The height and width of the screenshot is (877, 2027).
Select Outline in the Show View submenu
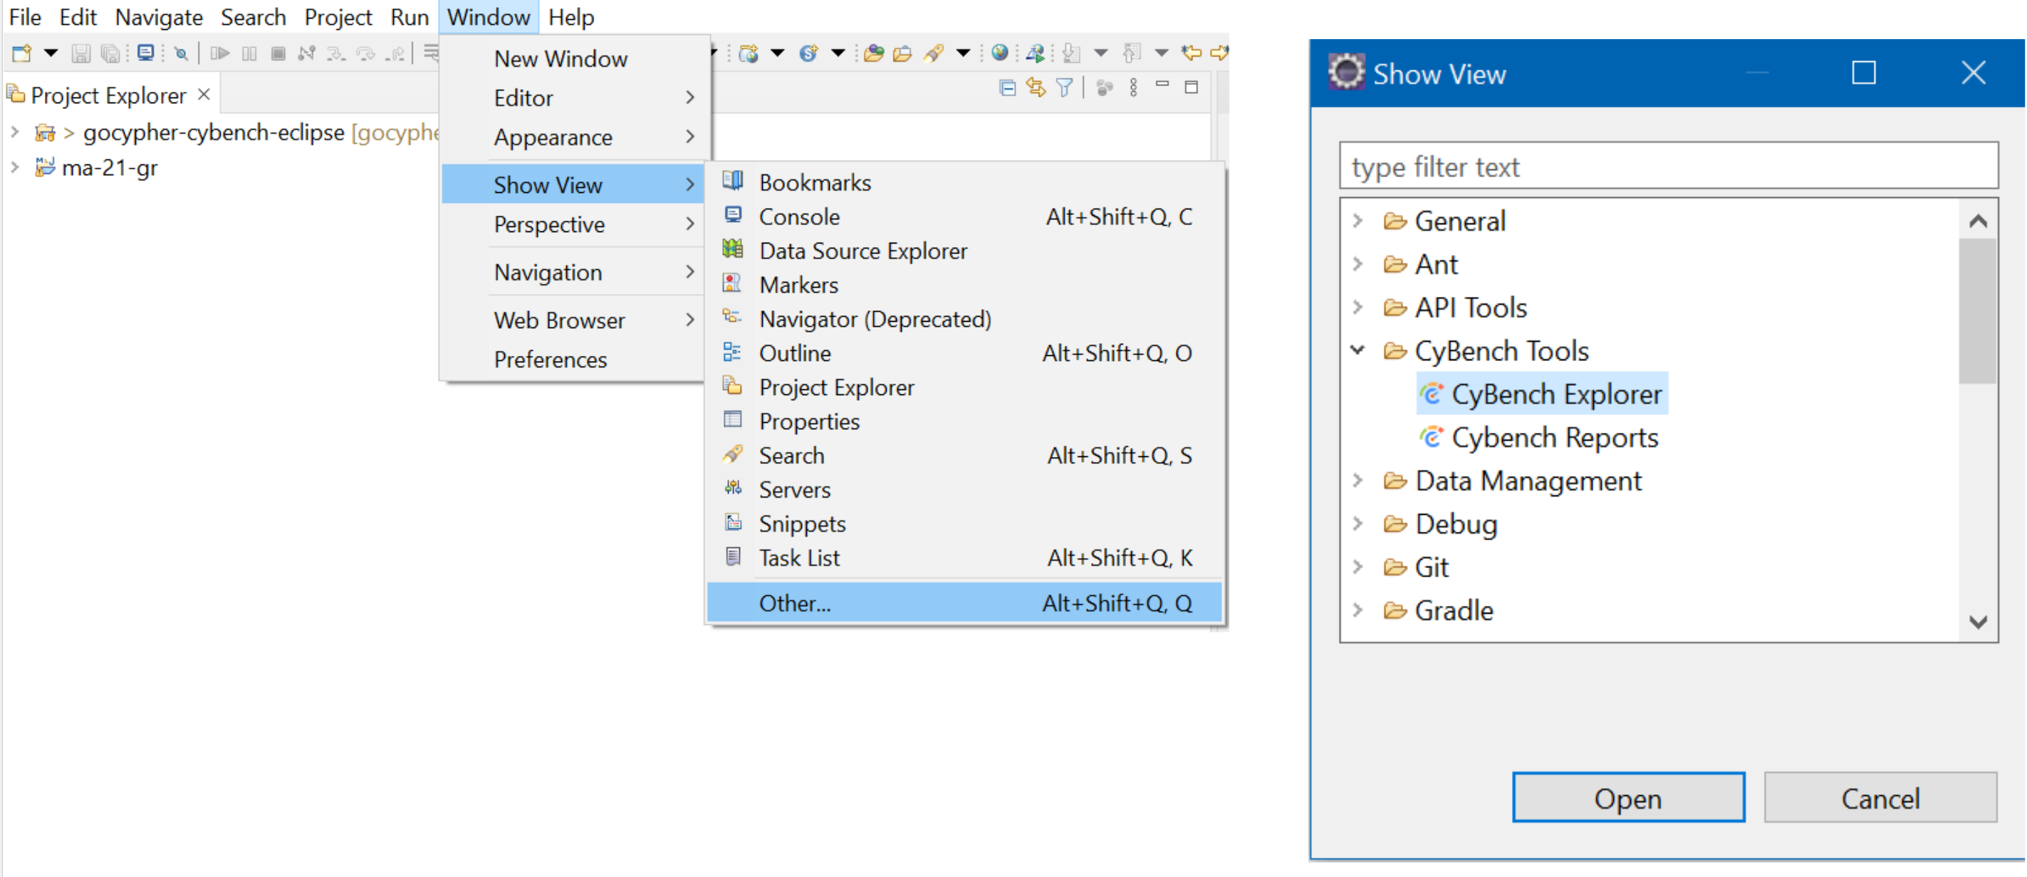[964, 353]
